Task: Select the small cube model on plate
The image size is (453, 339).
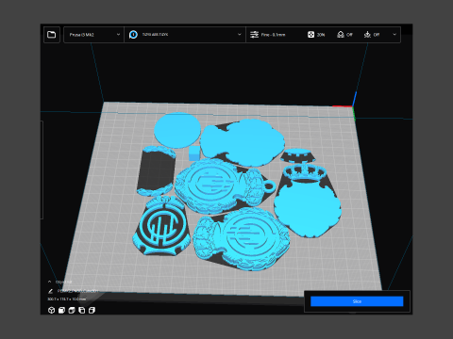Action: coord(194,153)
